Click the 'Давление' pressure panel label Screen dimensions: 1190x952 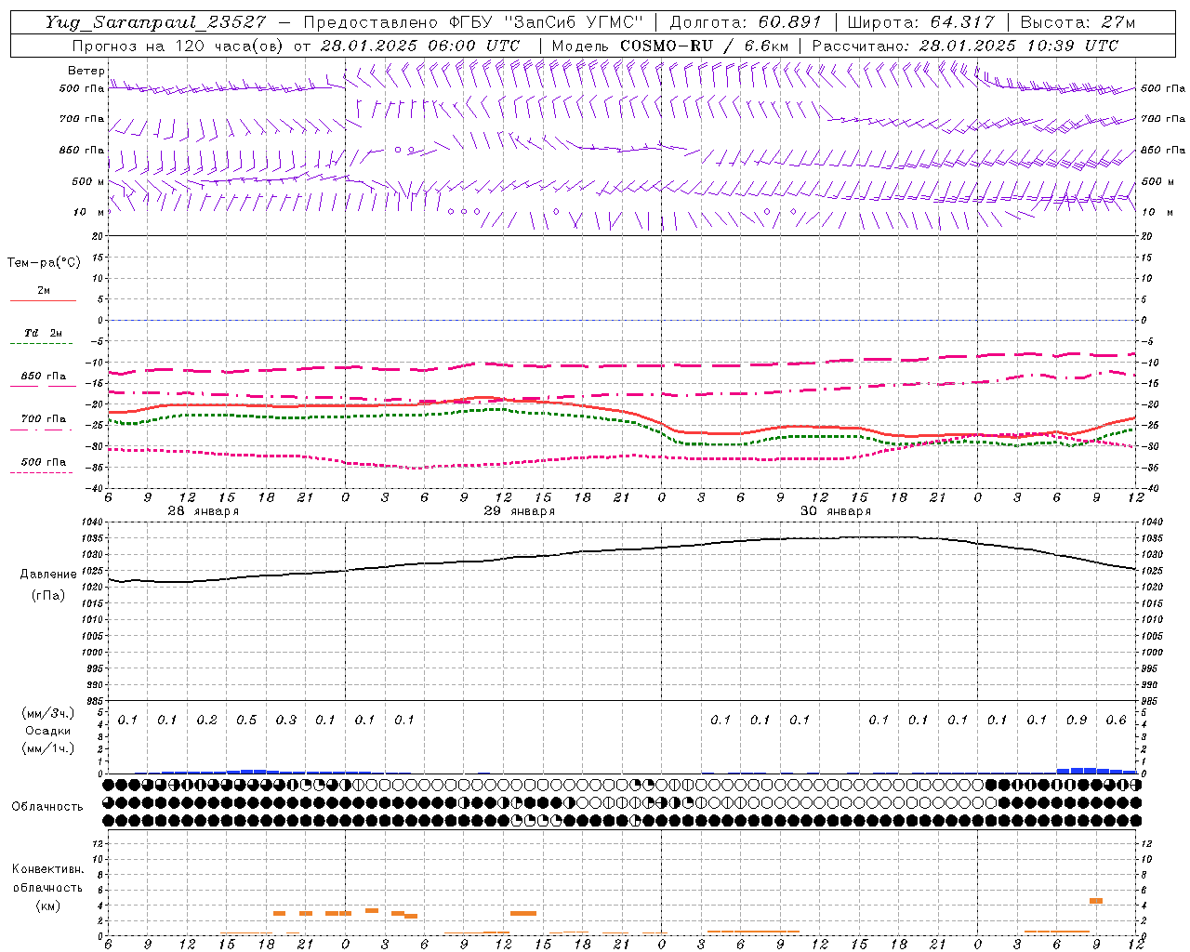(x=48, y=575)
